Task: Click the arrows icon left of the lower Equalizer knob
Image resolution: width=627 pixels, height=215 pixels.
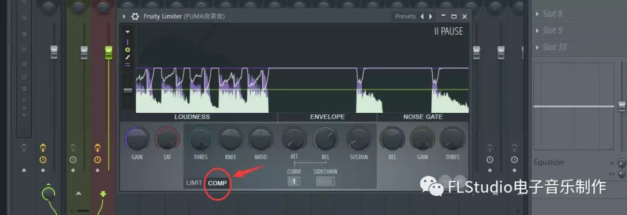Action: [611, 174]
